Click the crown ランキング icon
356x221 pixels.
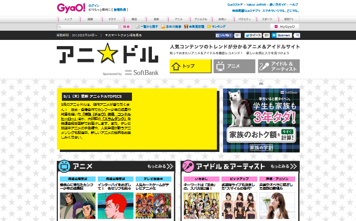(x=209, y=27)
